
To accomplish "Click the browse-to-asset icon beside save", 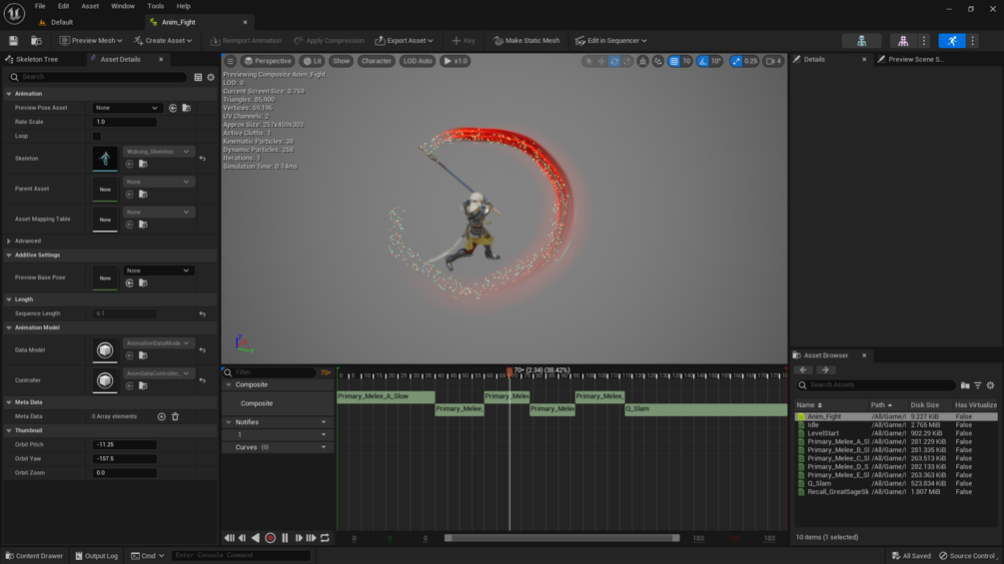I will pos(37,40).
